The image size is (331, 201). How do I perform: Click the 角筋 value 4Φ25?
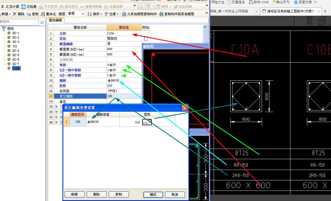tap(124, 65)
